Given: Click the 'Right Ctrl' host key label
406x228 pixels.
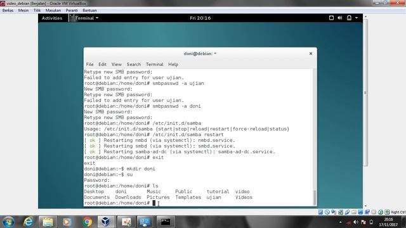Looking at the screenshot, I should (398, 212).
